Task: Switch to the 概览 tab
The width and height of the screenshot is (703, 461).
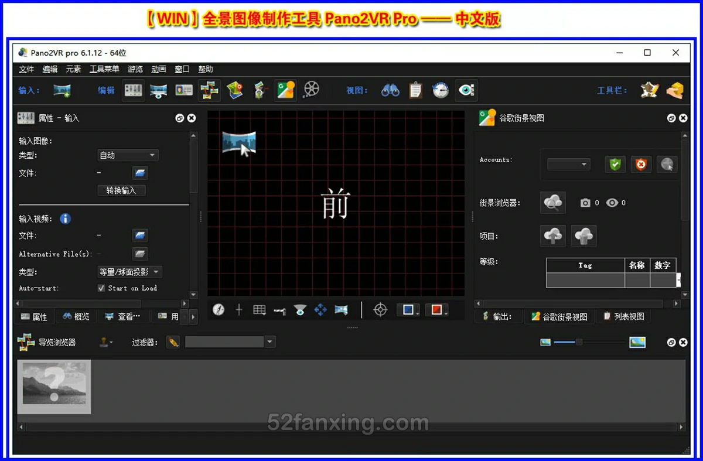Action: [x=76, y=317]
